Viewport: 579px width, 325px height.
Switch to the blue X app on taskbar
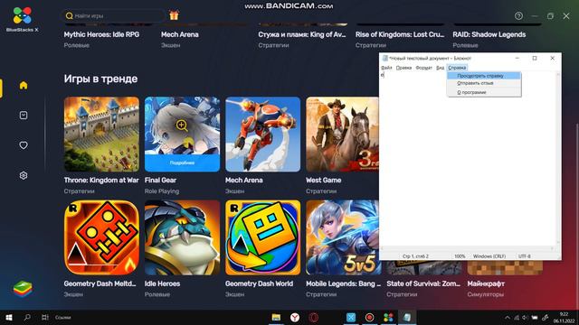tap(351, 318)
